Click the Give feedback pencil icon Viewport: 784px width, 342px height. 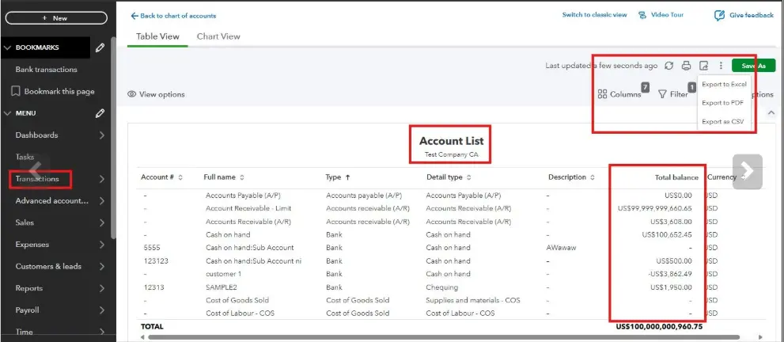coord(719,16)
